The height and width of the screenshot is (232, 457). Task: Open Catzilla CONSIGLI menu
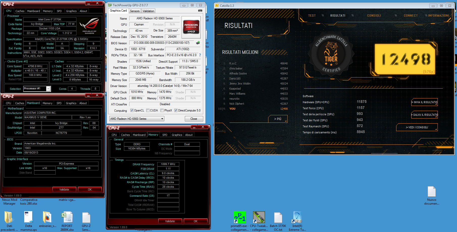coord(374,16)
